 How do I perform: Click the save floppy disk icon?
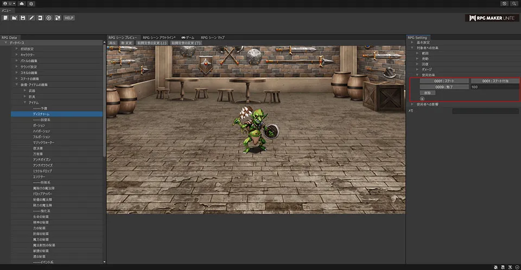(23, 18)
